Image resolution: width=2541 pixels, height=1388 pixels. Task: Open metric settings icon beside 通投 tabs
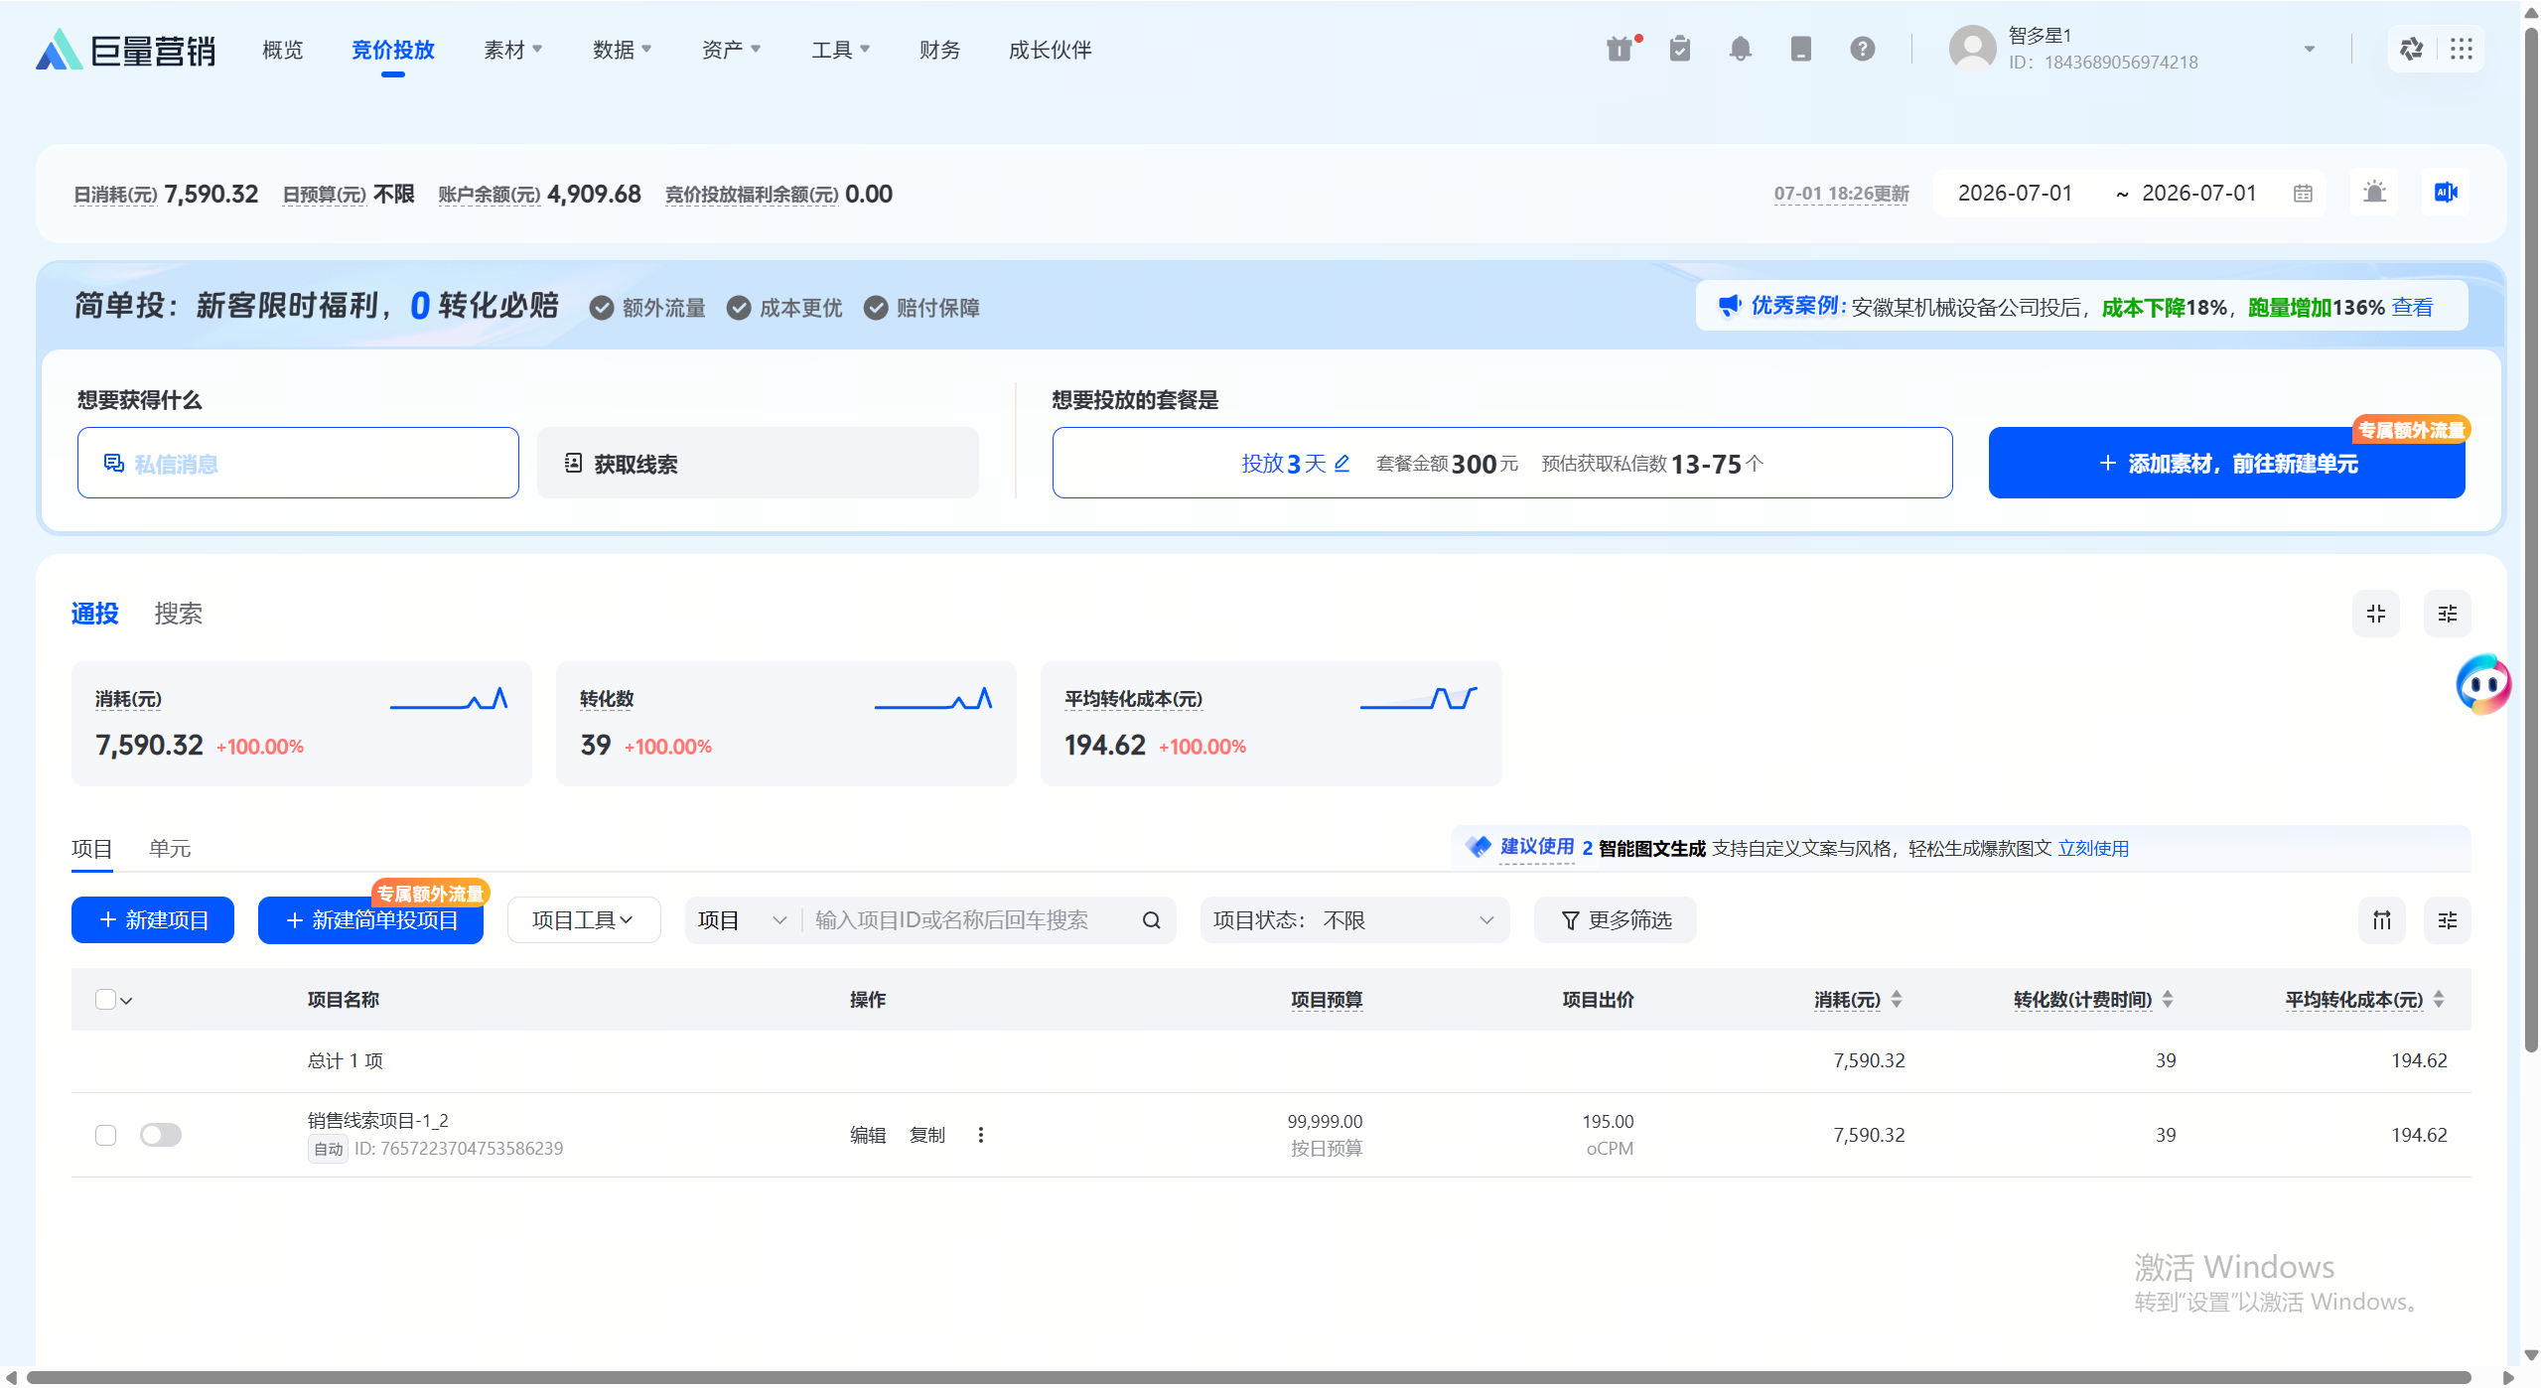click(x=2447, y=614)
